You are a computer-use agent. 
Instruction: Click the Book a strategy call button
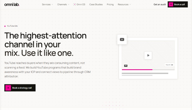[20, 88]
